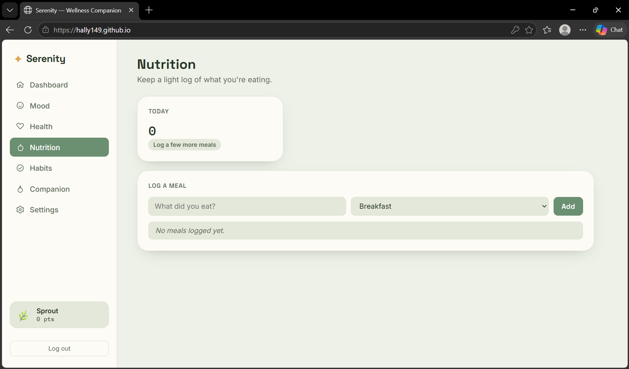629x369 pixels.
Task: Click the Add meal button
Action: coord(568,206)
